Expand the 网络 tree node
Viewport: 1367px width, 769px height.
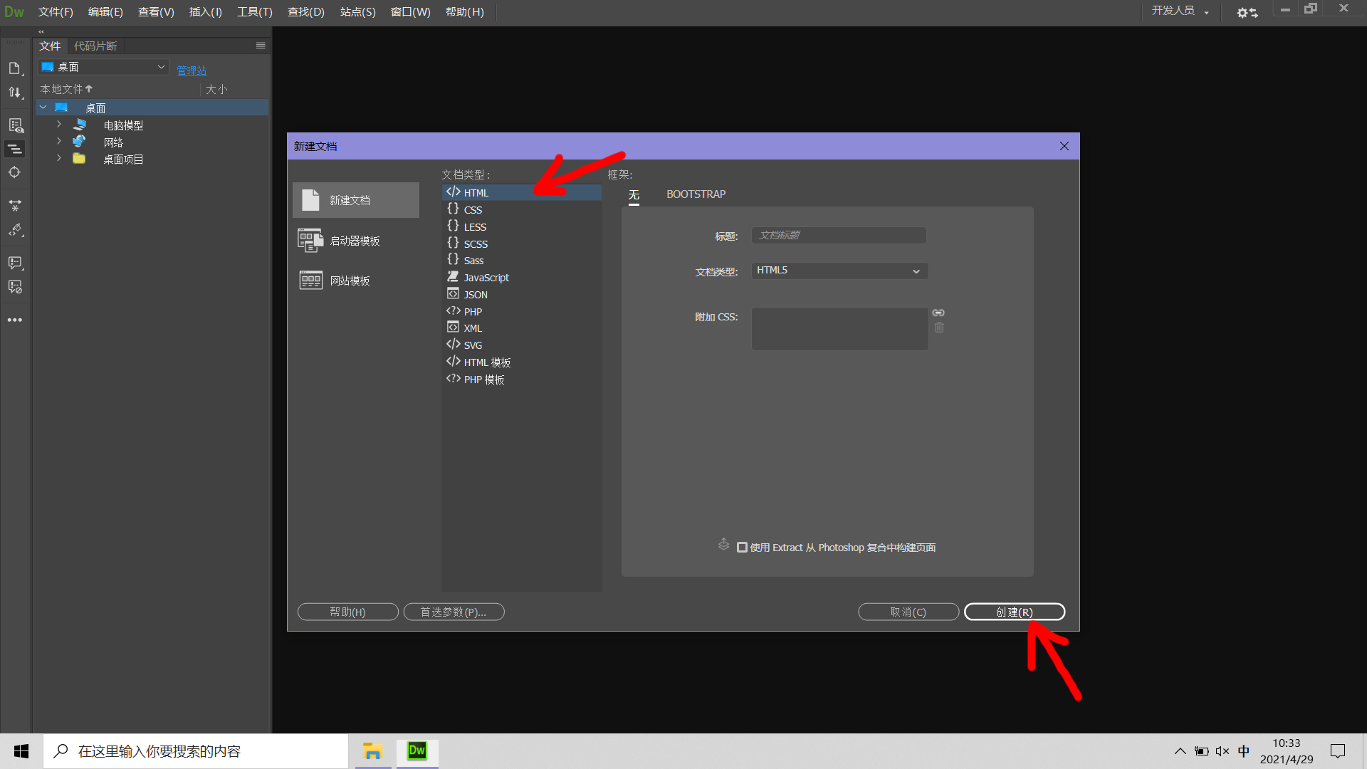click(x=59, y=142)
